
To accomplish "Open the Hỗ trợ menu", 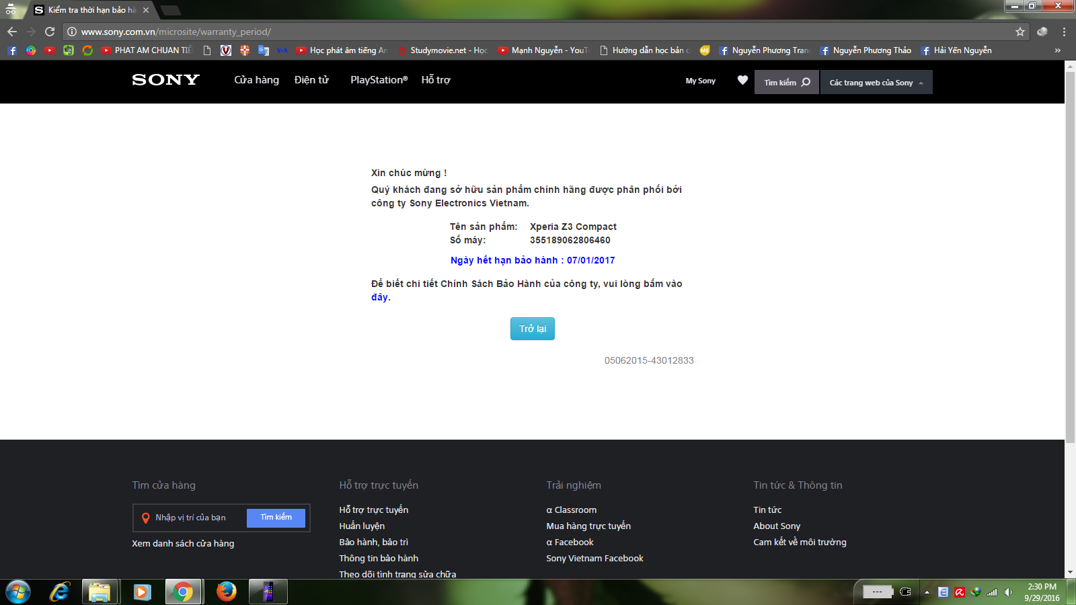I will (x=436, y=80).
